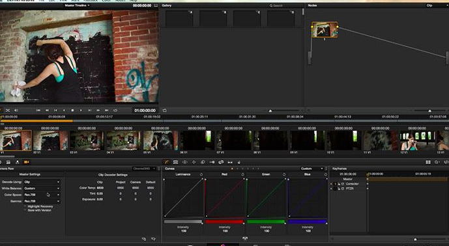Click the Tracker window palette icon
Image resolution: width=449 pixels, height=246 pixels.
[x=194, y=162]
